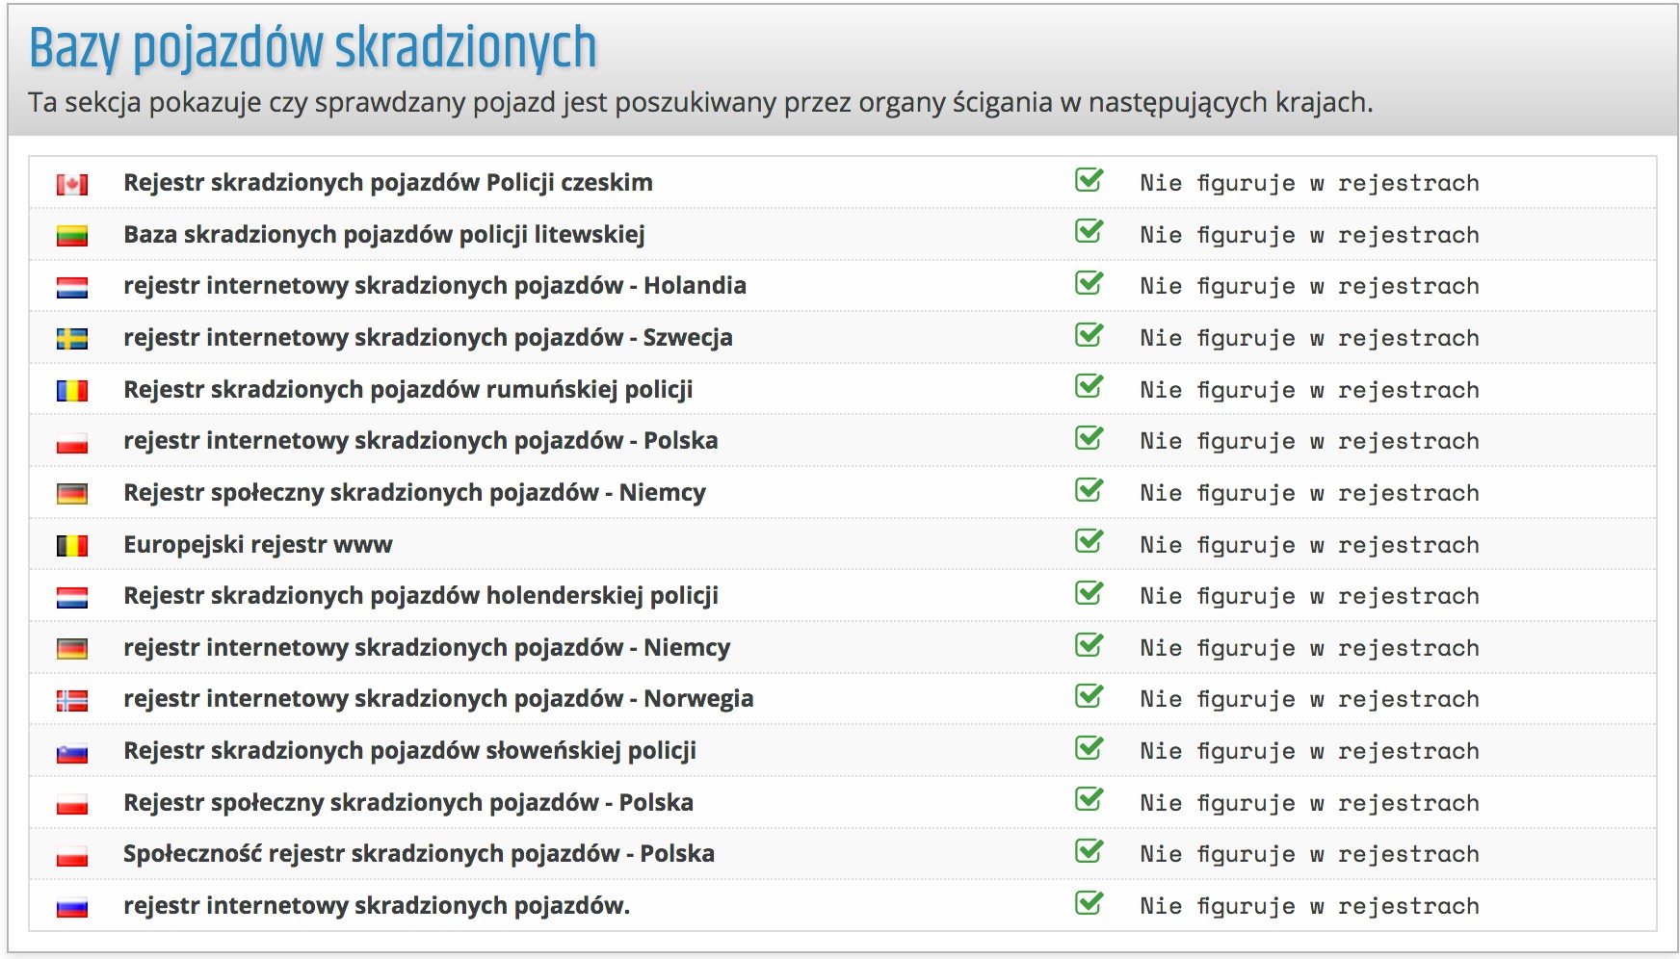1680x959 pixels.
Task: Click the flag next to the Holandia internet registry
Action: pos(72,287)
